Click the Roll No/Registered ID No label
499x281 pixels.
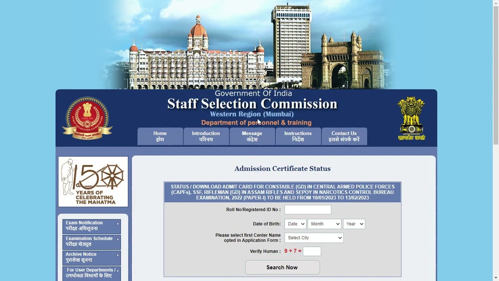tap(253, 210)
